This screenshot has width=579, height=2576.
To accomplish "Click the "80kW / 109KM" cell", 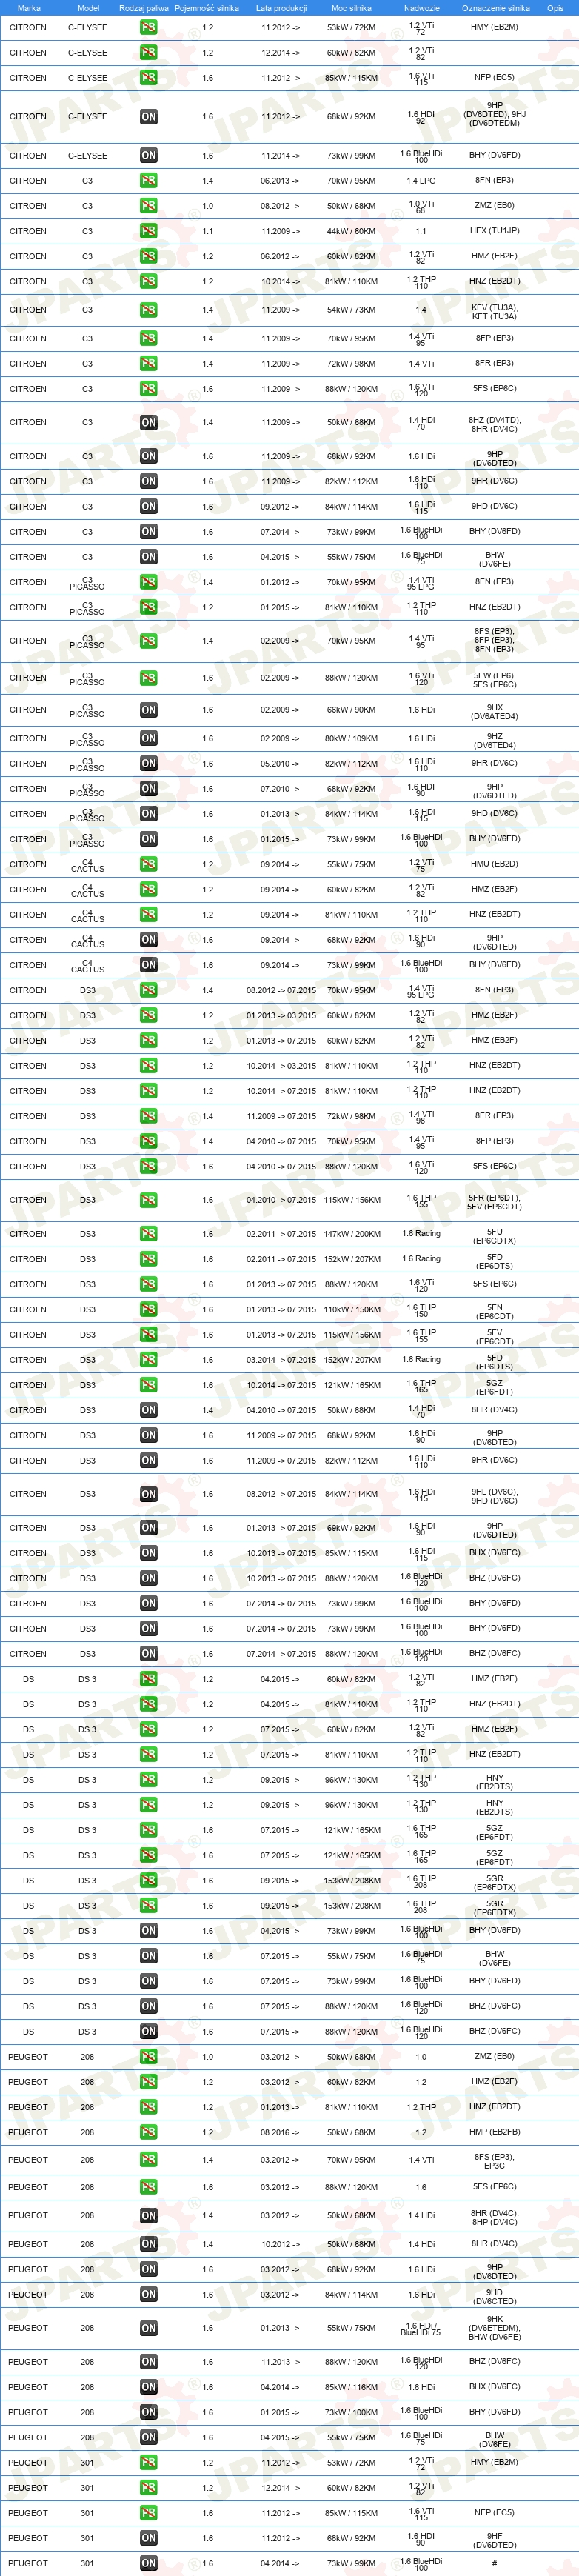I will click(351, 739).
